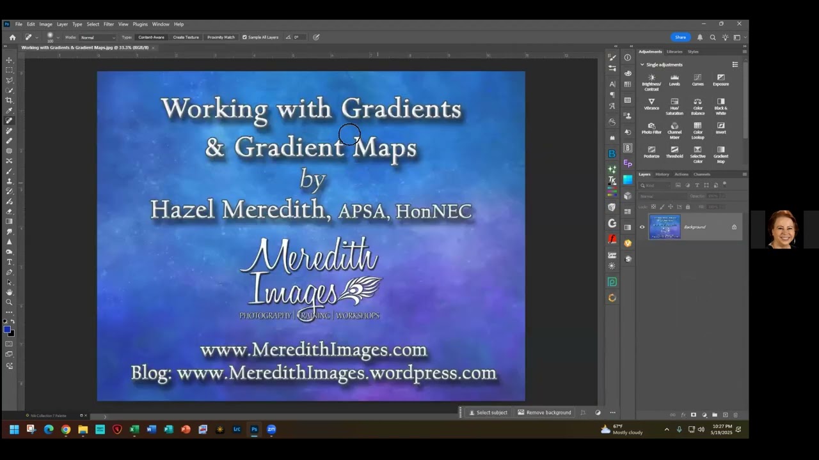Screen dimensions: 819x460
Task: Open the Layers Kind filter dropdown
Action: pos(655,185)
